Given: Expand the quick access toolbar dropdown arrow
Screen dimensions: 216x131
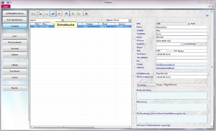Looking at the screenshot, I should click(x=11, y=2).
